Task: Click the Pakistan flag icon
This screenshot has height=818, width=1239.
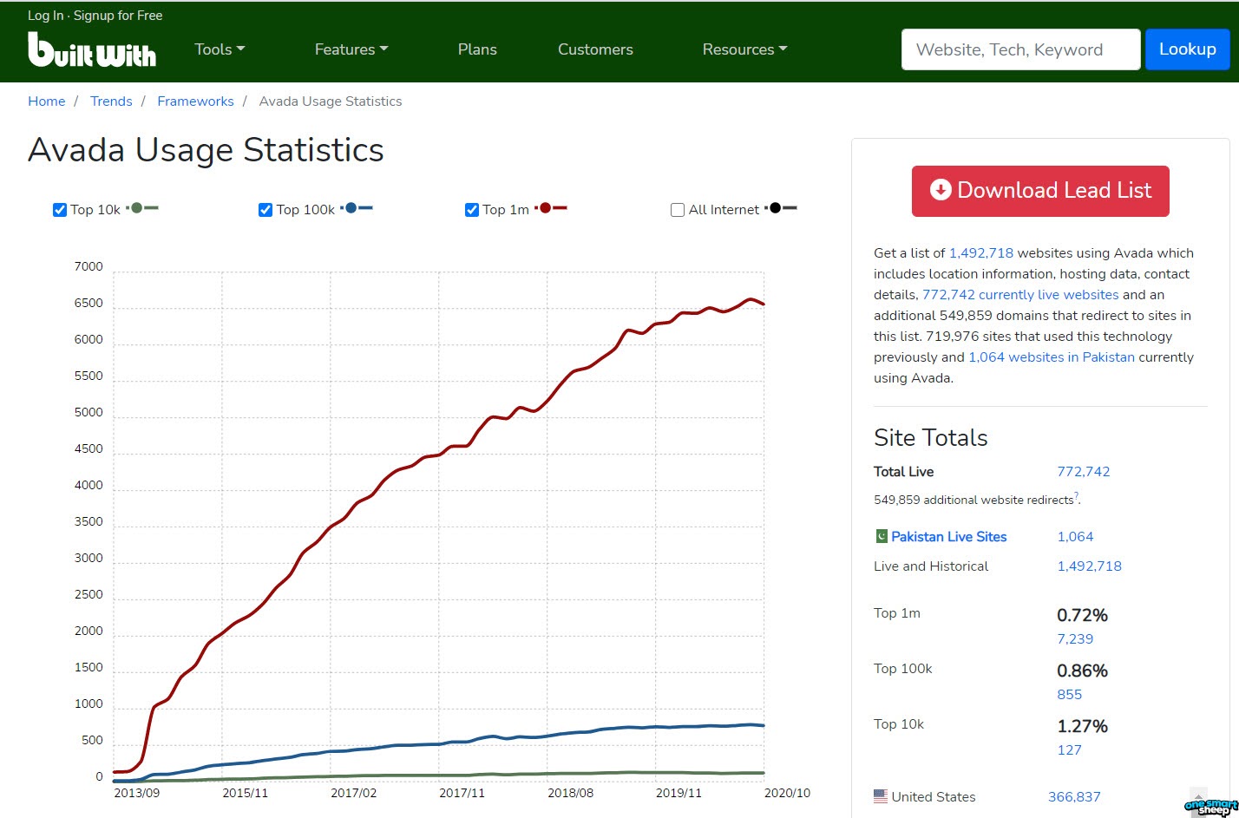Action: pos(882,536)
